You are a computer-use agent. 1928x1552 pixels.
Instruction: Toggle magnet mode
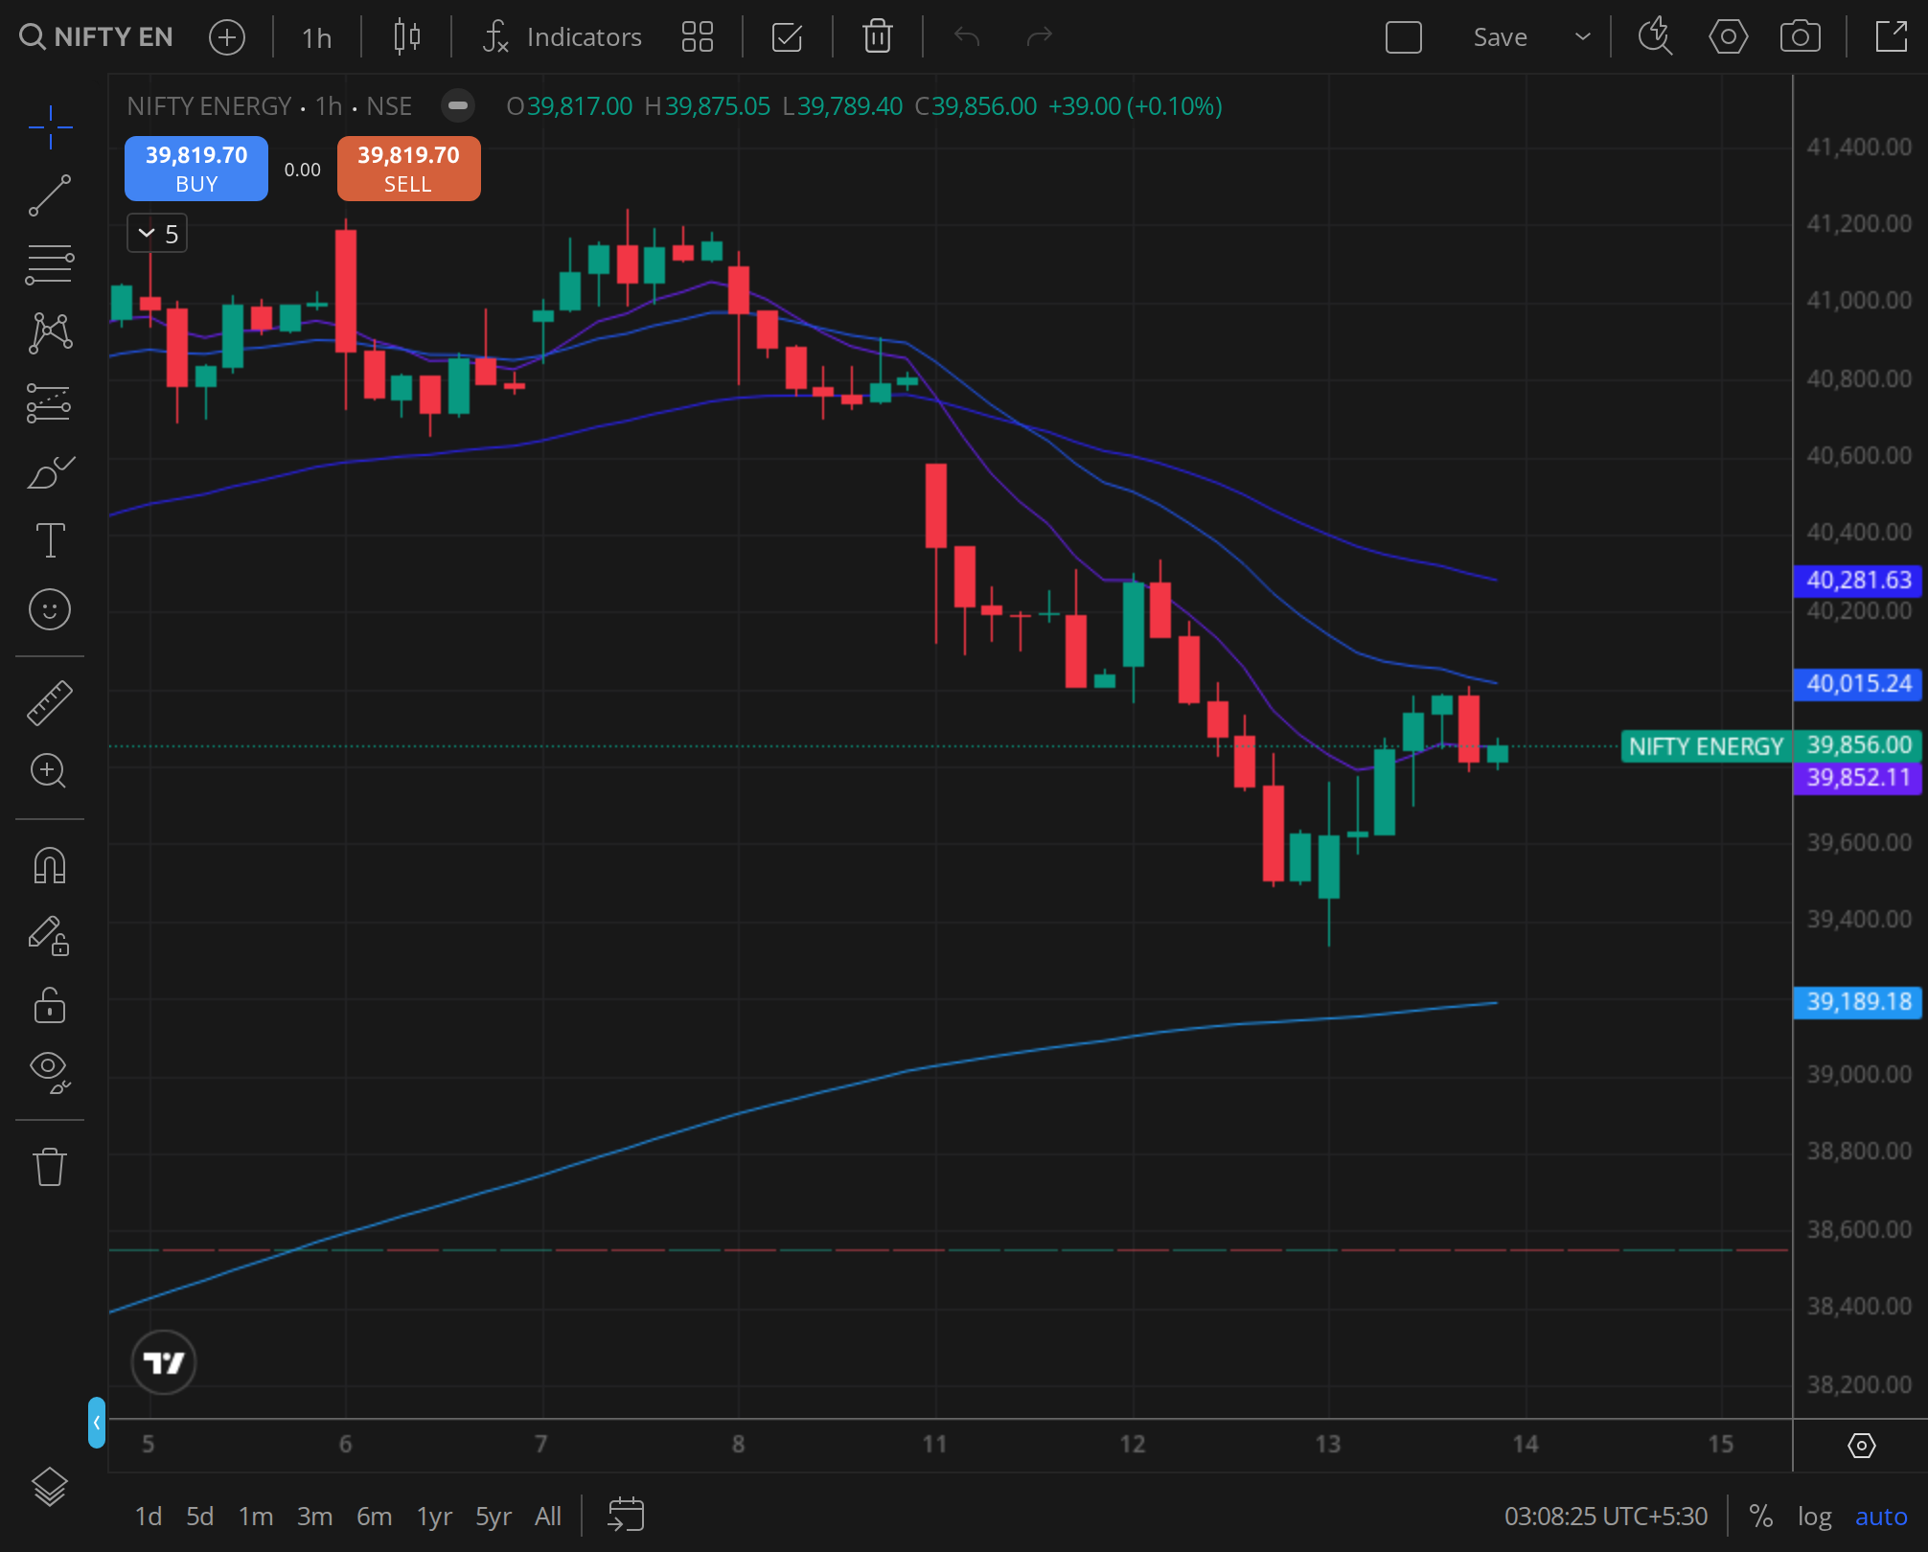[x=50, y=866]
